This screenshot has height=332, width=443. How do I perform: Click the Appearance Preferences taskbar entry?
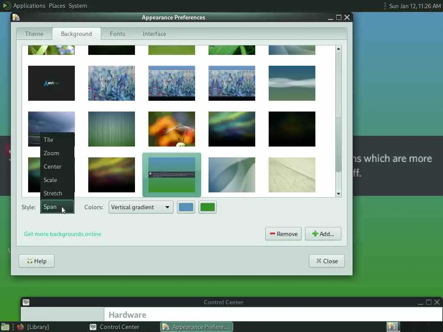tap(197, 327)
